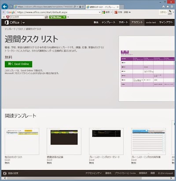Viewport: 176px width, 181px height.
Task: Go back with the browser back arrow
Action: pyautogui.click(x=5, y=7)
